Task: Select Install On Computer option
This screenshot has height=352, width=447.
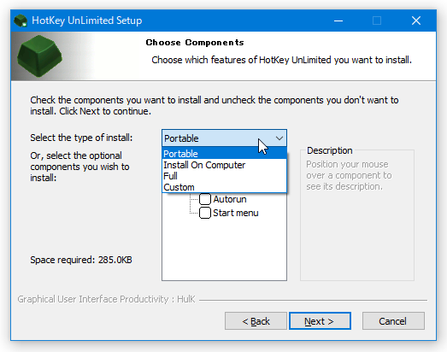Action: point(224,165)
